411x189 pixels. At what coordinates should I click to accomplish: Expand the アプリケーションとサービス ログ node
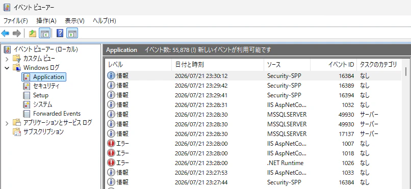coord(7,123)
